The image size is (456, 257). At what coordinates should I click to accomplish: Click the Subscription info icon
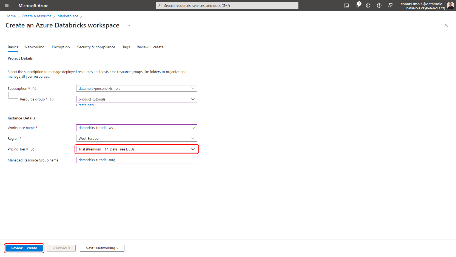pyautogui.click(x=34, y=89)
